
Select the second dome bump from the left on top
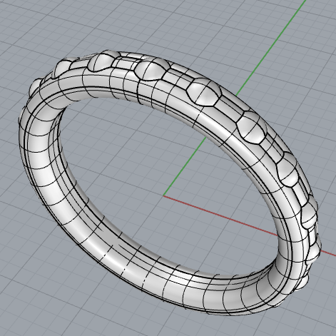(x=62, y=69)
